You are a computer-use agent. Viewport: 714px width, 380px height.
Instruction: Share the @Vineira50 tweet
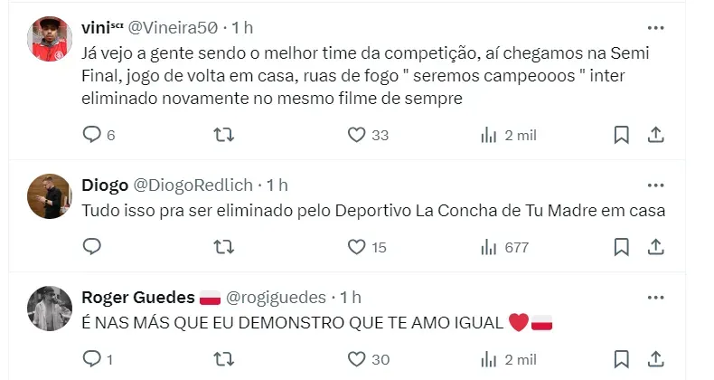[657, 135]
